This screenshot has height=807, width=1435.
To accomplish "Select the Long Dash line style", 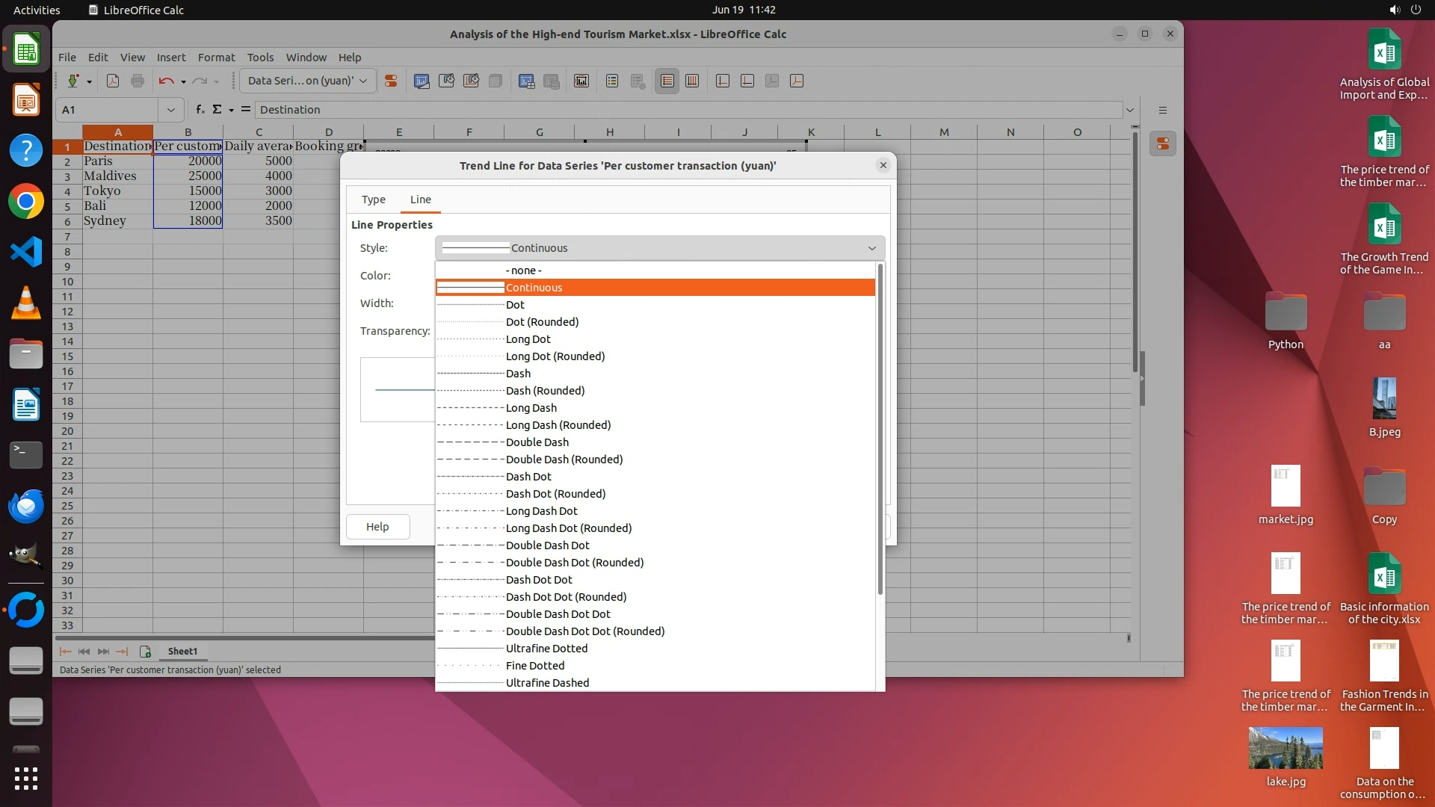I will (x=531, y=408).
